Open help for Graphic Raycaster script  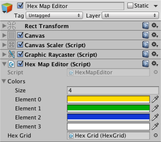coord(146,54)
